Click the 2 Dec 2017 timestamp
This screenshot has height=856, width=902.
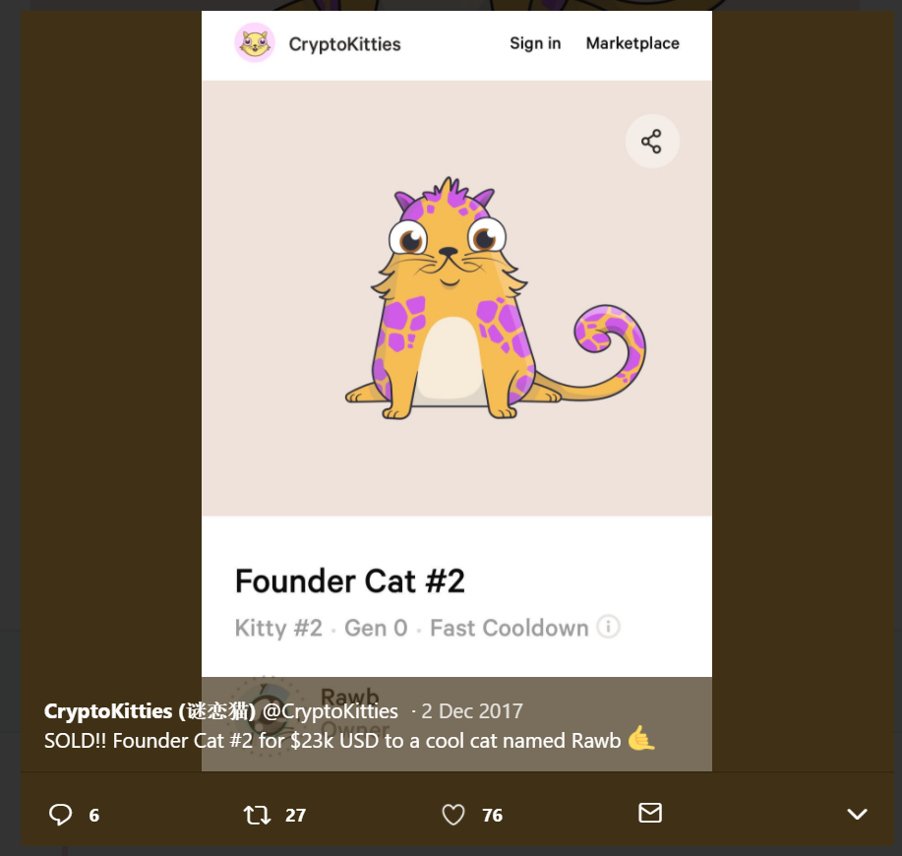tap(472, 711)
